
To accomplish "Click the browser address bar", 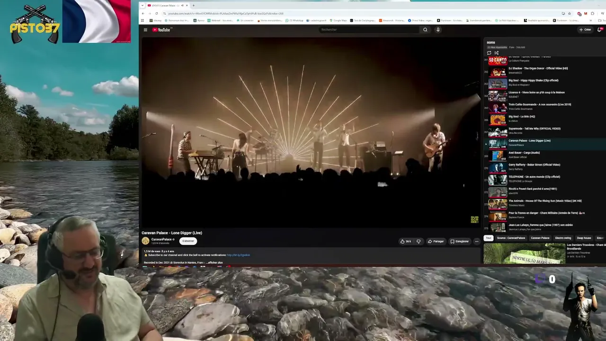I will [x=360, y=13].
